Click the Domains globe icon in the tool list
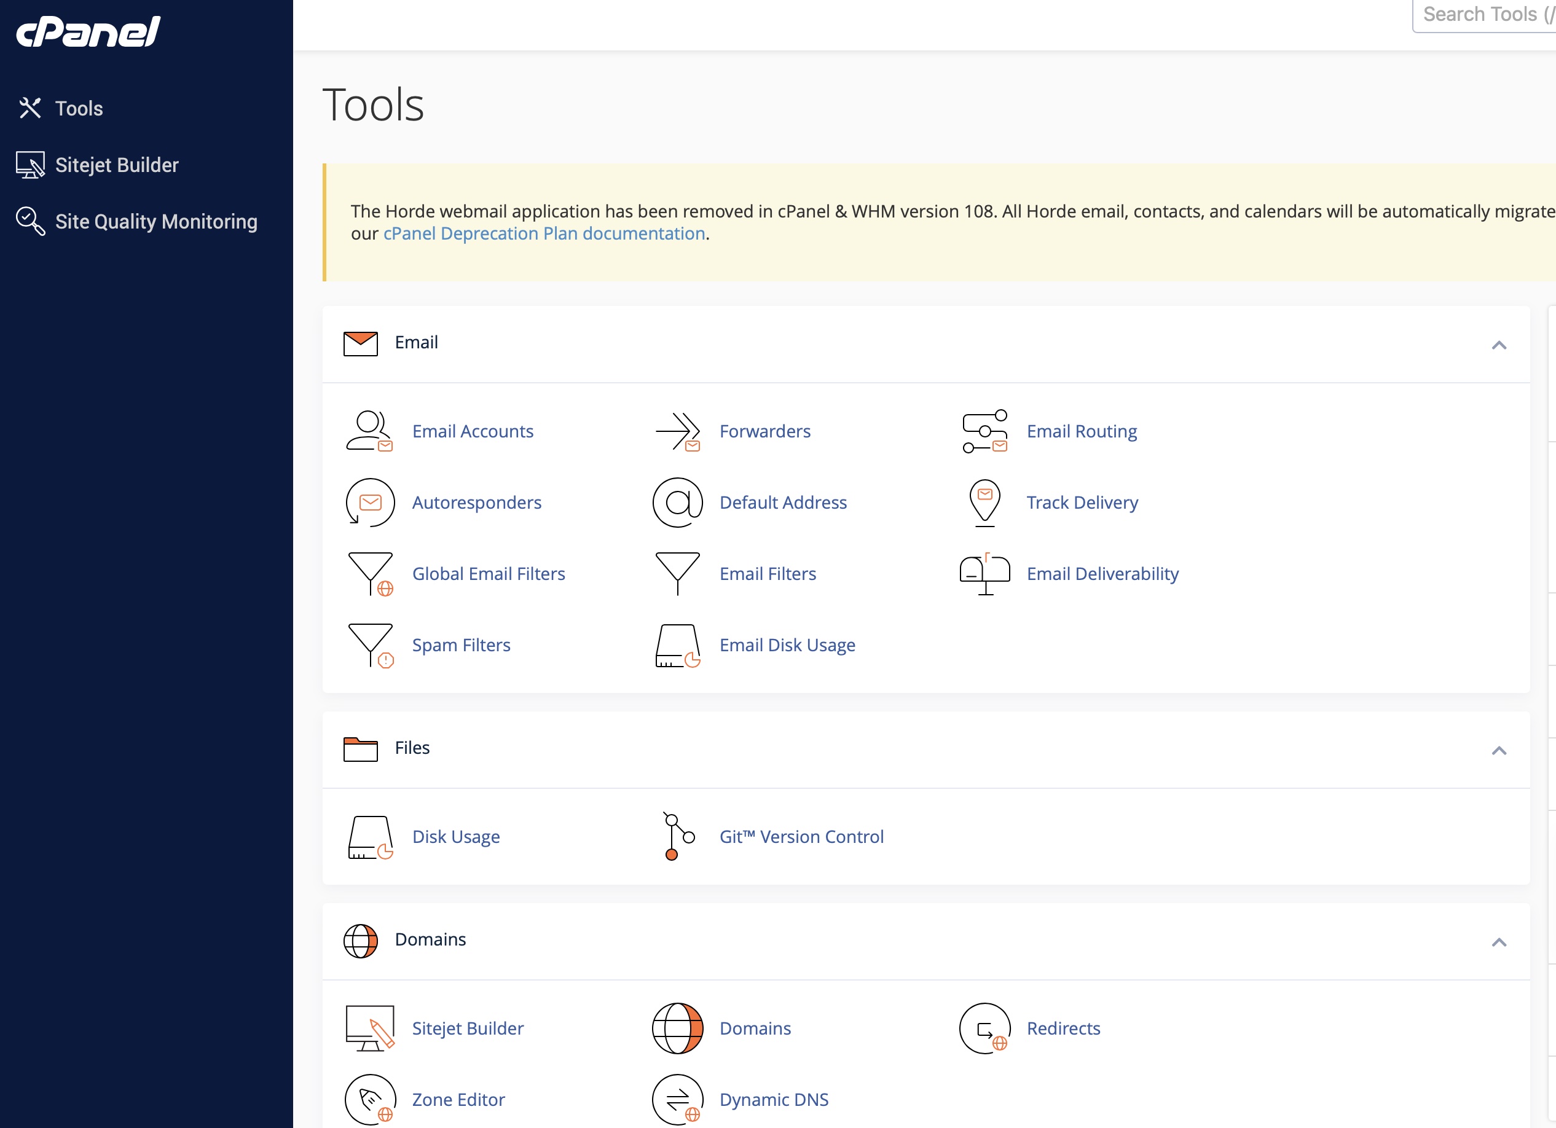This screenshot has width=1556, height=1128. (x=677, y=1028)
